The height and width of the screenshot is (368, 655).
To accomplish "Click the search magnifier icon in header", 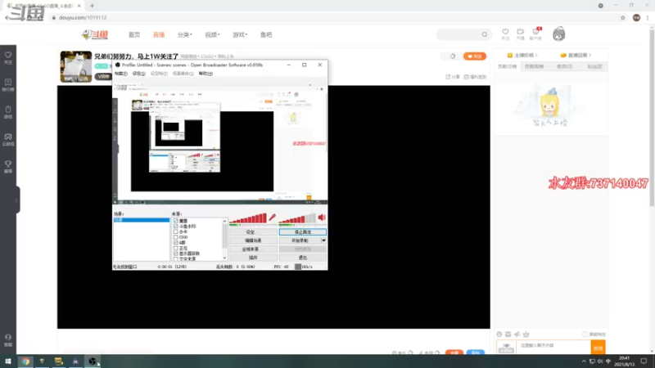I will coord(484,34).
